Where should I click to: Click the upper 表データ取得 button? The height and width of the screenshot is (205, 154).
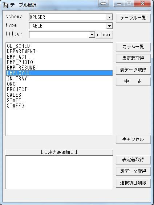point(133,70)
